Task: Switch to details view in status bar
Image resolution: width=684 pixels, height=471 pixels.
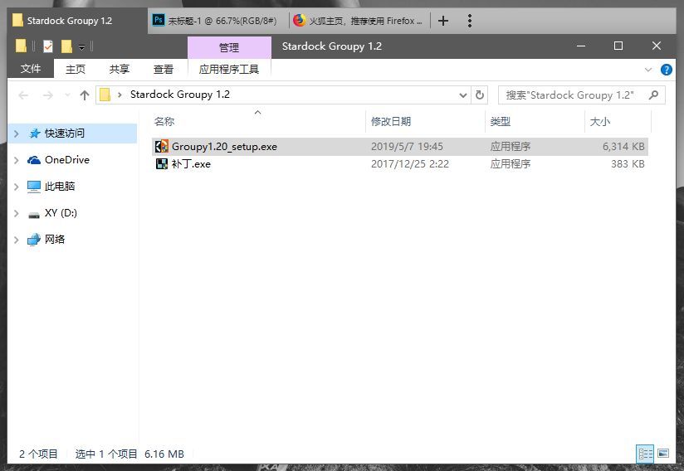Action: (x=645, y=454)
